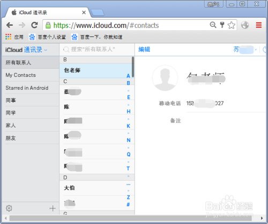Screen dimensions: 268x224
Task: Click the 用户1 profile button in title bar
Action: (213, 4)
